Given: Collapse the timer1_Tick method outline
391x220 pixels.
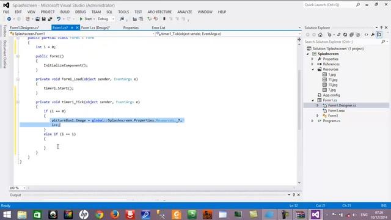Looking at the screenshot, I should click(x=18, y=102).
